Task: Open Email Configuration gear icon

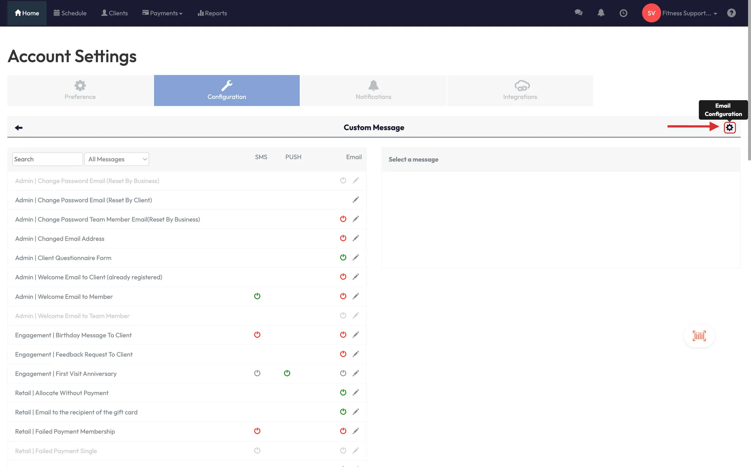Action: coord(729,127)
